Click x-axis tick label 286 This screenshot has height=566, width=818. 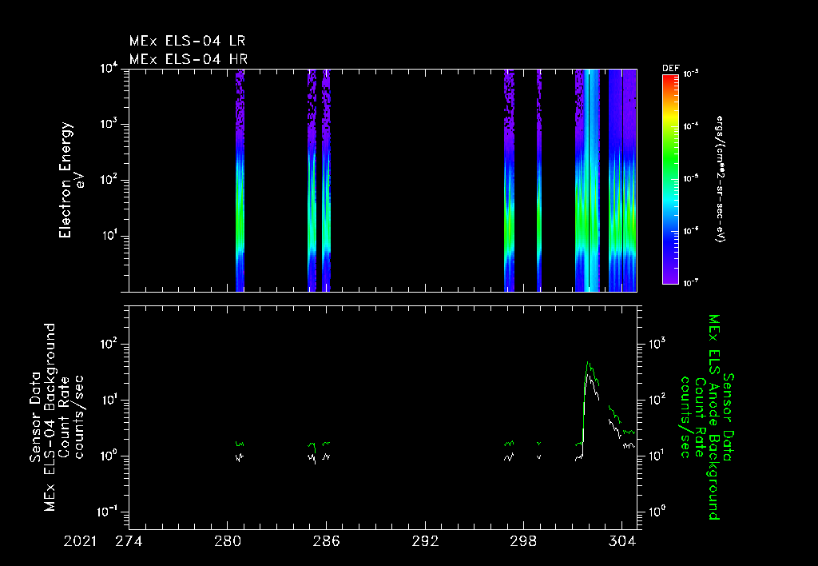(x=326, y=541)
